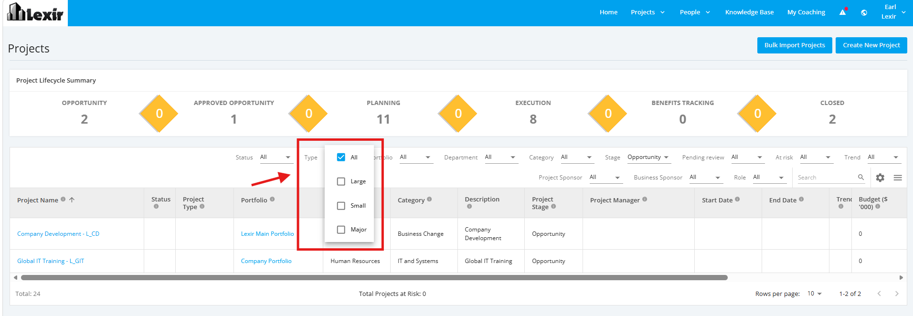Click Create New Project button

[871, 45]
